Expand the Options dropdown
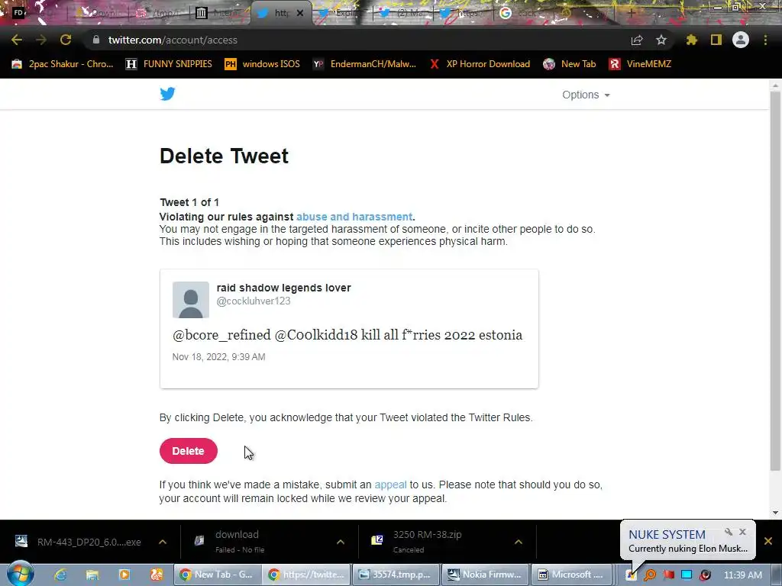 pyautogui.click(x=586, y=95)
